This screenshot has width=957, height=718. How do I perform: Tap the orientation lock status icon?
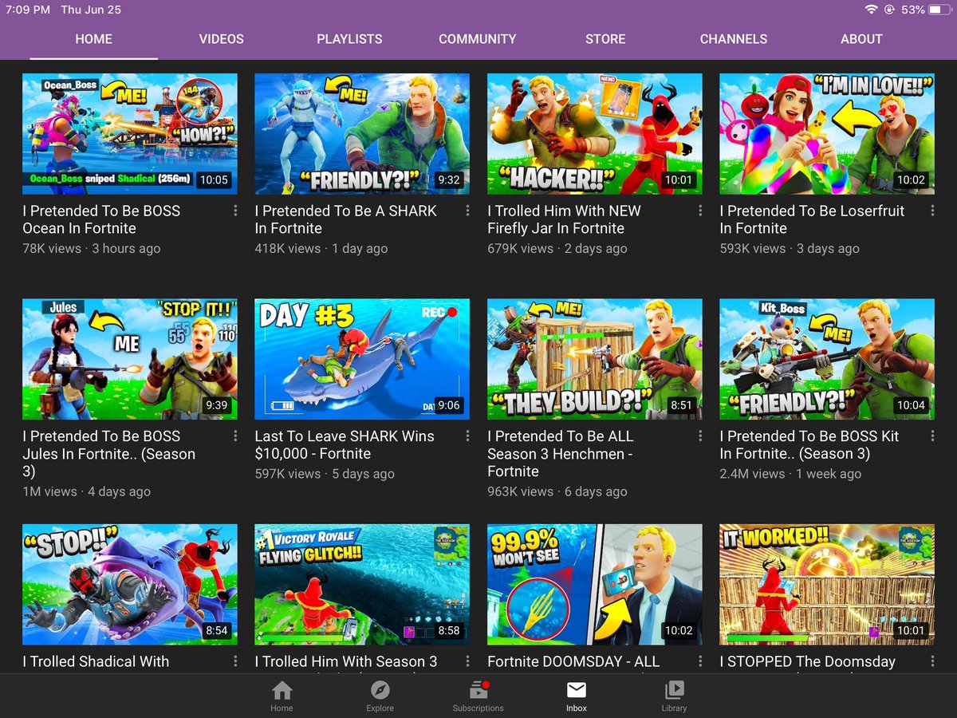point(890,10)
